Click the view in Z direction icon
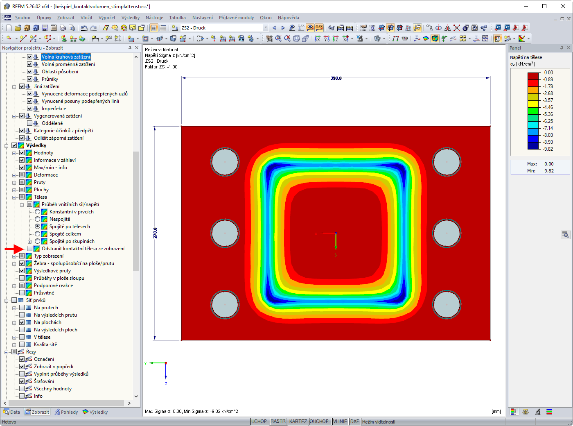 336,39
